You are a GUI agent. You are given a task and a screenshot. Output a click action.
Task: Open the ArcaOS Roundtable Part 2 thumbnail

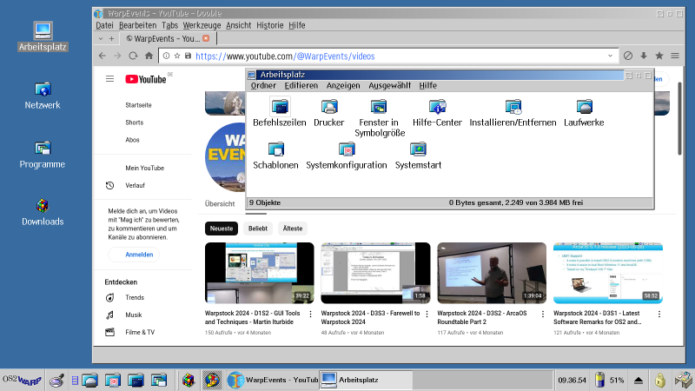click(x=492, y=273)
